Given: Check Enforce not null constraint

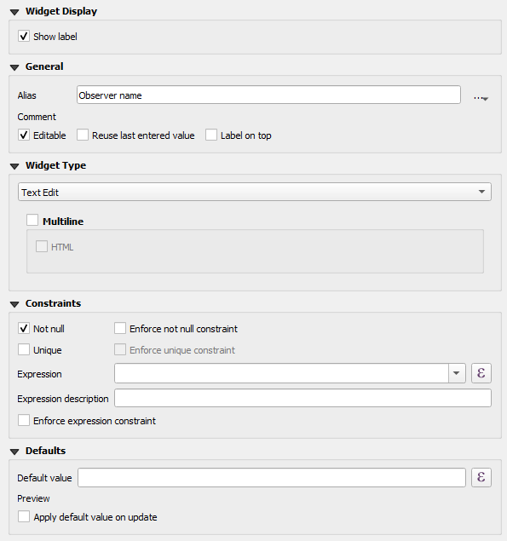Looking at the screenshot, I should click(120, 328).
